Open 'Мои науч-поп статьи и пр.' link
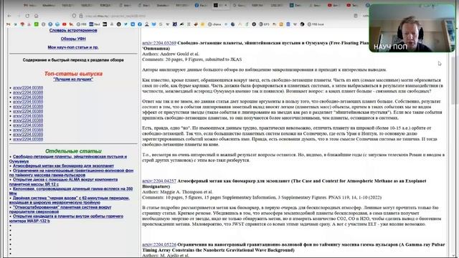The height and width of the screenshot is (258, 459). [x=73, y=47]
